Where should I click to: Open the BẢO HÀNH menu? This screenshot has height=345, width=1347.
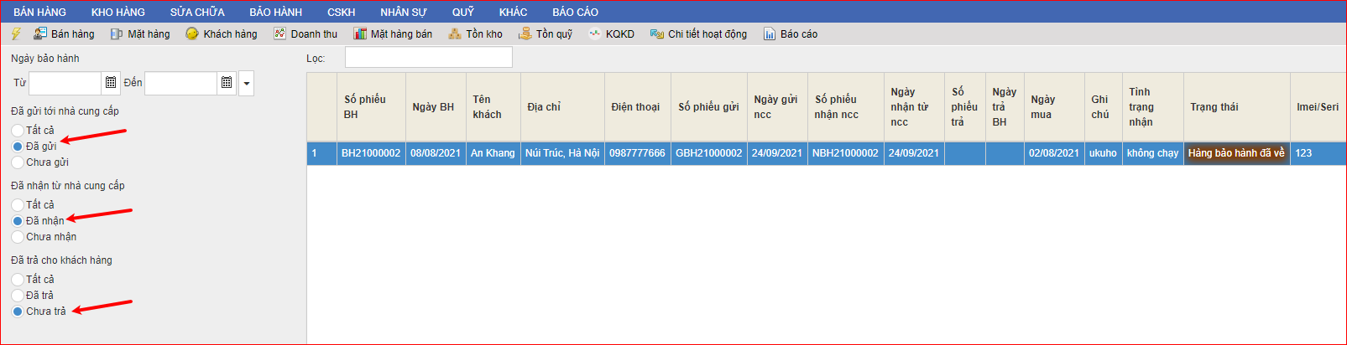pos(275,12)
